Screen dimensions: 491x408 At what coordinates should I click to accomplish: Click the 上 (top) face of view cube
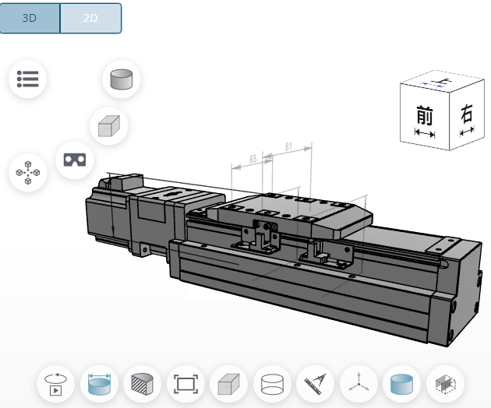click(x=442, y=82)
